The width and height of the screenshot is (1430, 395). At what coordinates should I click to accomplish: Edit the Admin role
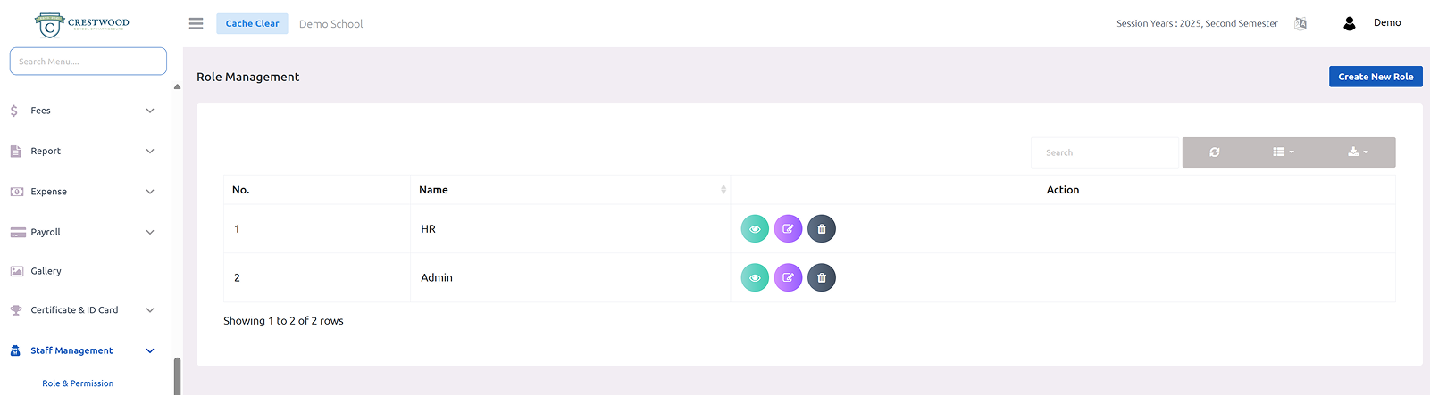788,278
